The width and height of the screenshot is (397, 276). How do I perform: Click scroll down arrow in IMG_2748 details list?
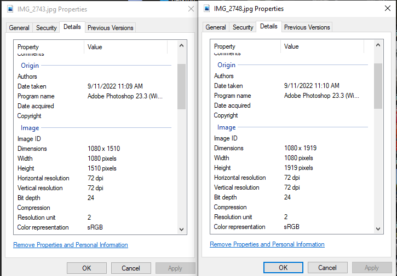(x=378, y=229)
